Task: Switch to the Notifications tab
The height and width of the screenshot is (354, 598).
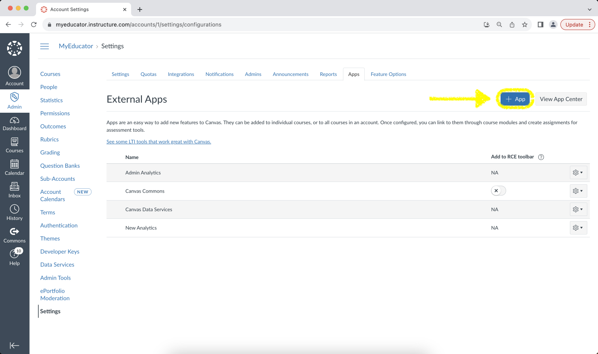Action: (x=219, y=74)
